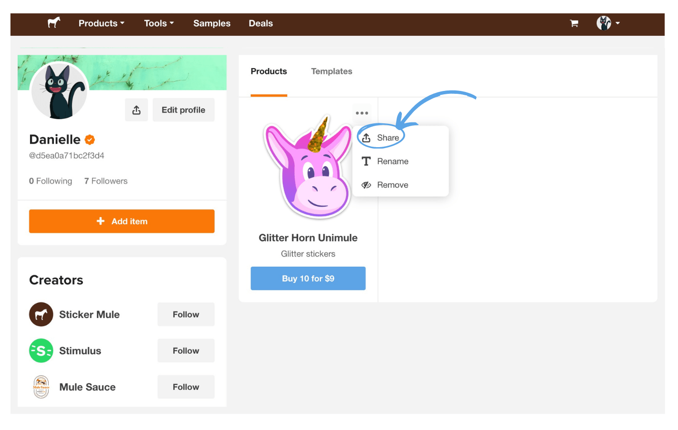Screen dimensions: 678x430
Task: Select Rename in the product menu
Action: tap(392, 161)
